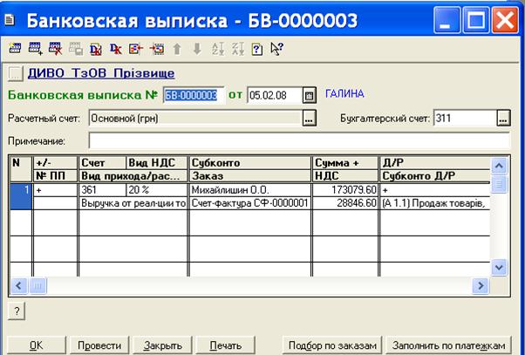Click the Примечание text field
Image resolution: width=525 pixels, height=355 pixels.
pos(299,140)
